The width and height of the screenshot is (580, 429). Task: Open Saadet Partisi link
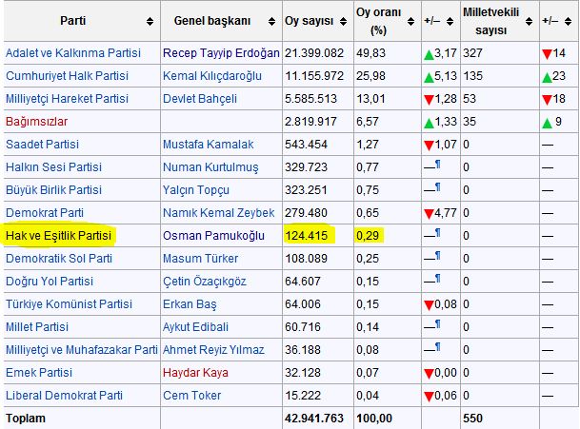coord(42,144)
